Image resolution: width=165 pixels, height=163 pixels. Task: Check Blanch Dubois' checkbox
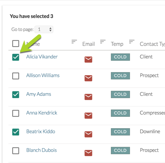point(16,151)
